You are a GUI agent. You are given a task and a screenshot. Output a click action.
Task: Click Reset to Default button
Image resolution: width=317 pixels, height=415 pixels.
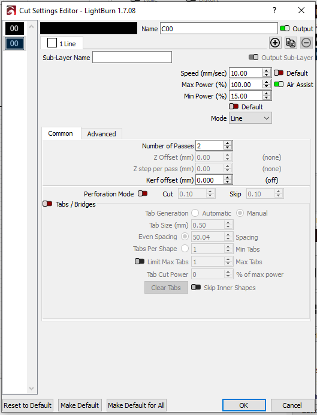click(28, 405)
